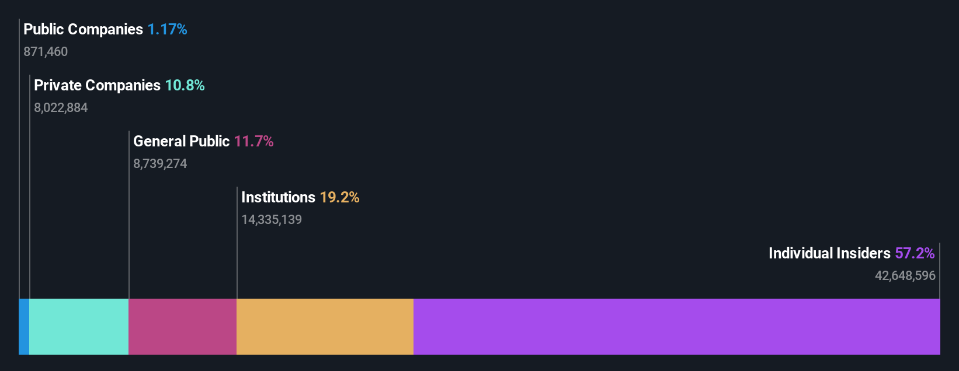Click the pink General Public bar segment
This screenshot has width=959, height=371.
click(182, 327)
